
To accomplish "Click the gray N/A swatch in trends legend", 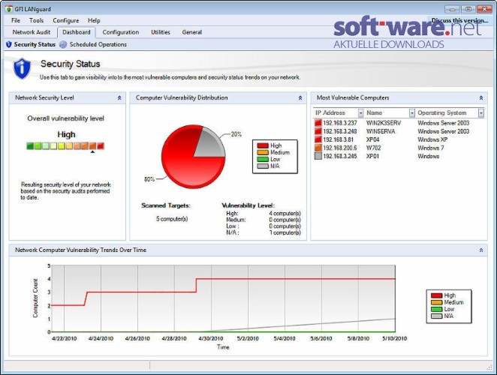I will click(436, 316).
